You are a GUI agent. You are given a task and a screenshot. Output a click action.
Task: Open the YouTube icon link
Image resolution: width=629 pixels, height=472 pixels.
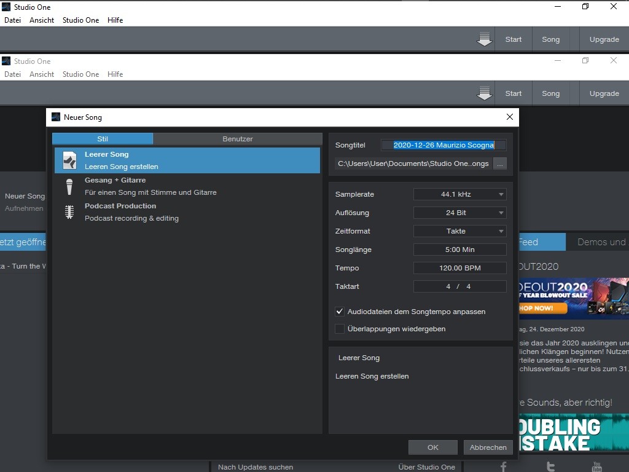[597, 467]
